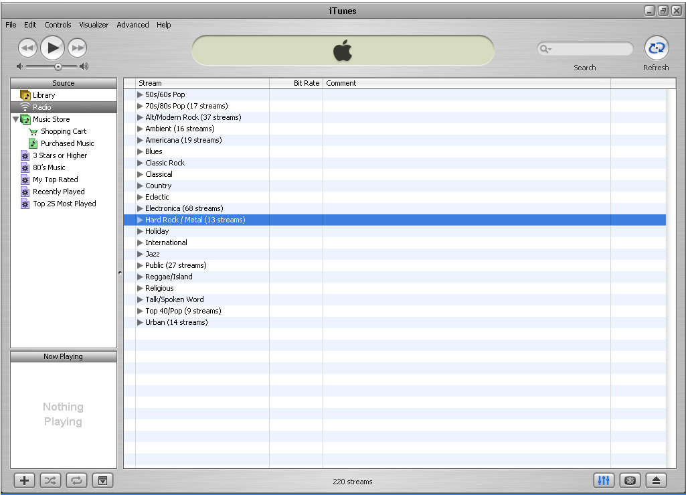Open the Advanced menu
The image size is (686, 495).
pos(133,25)
